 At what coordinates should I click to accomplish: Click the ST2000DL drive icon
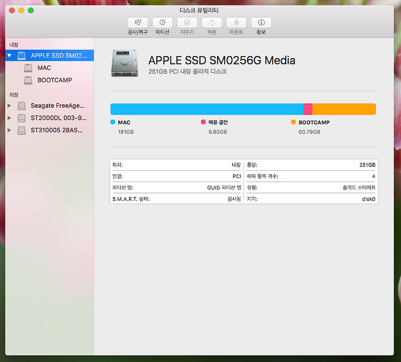(x=22, y=118)
